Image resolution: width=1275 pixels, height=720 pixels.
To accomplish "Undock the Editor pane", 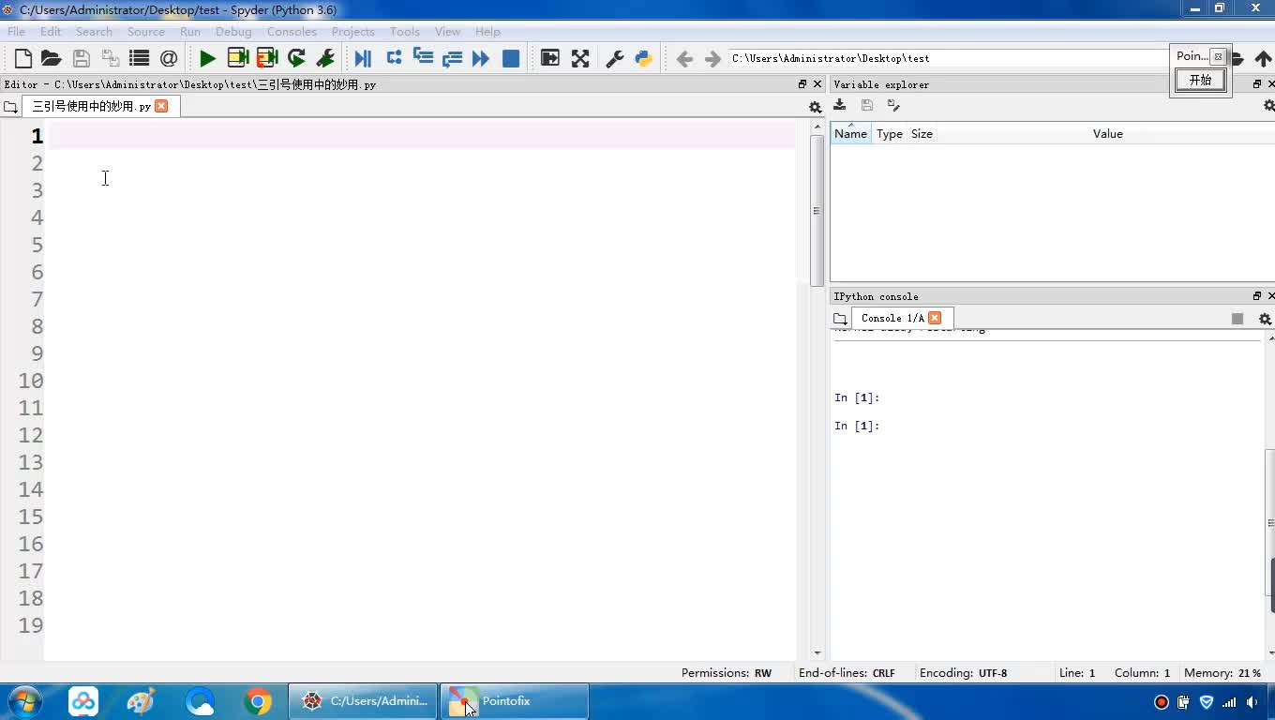I will [802, 84].
